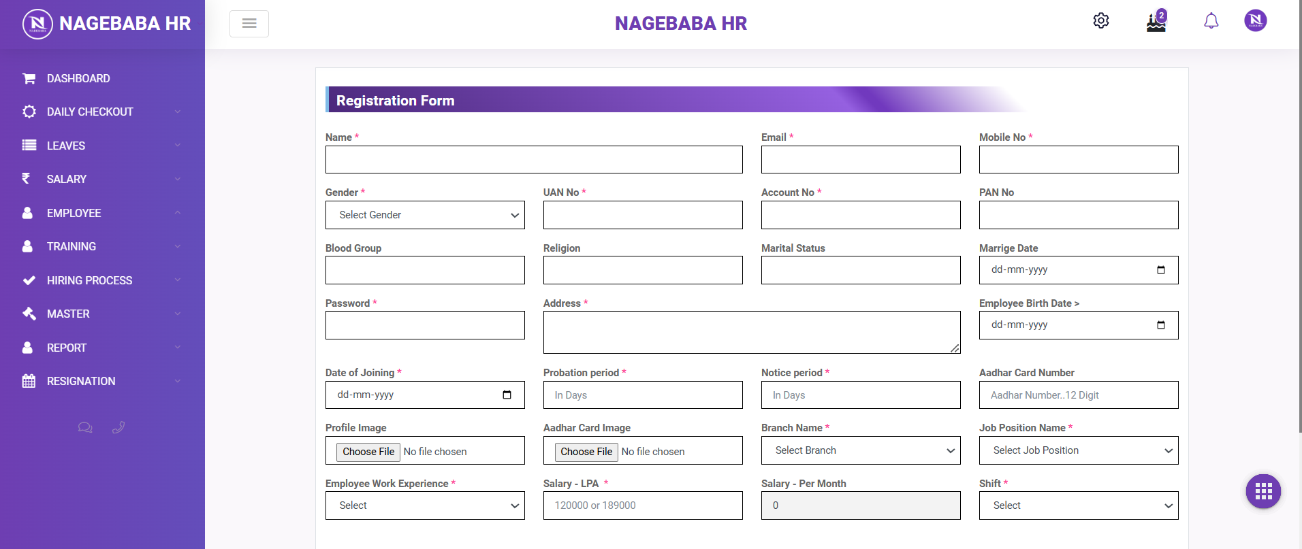Screen dimensions: 1302x549
Task: Click the chat bubble icon in sidebar
Action: click(x=85, y=428)
